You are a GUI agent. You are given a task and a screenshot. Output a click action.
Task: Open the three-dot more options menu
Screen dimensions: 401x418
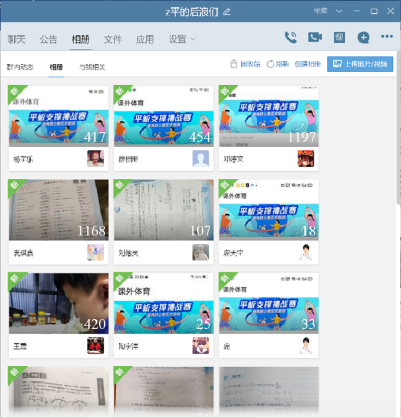point(387,36)
